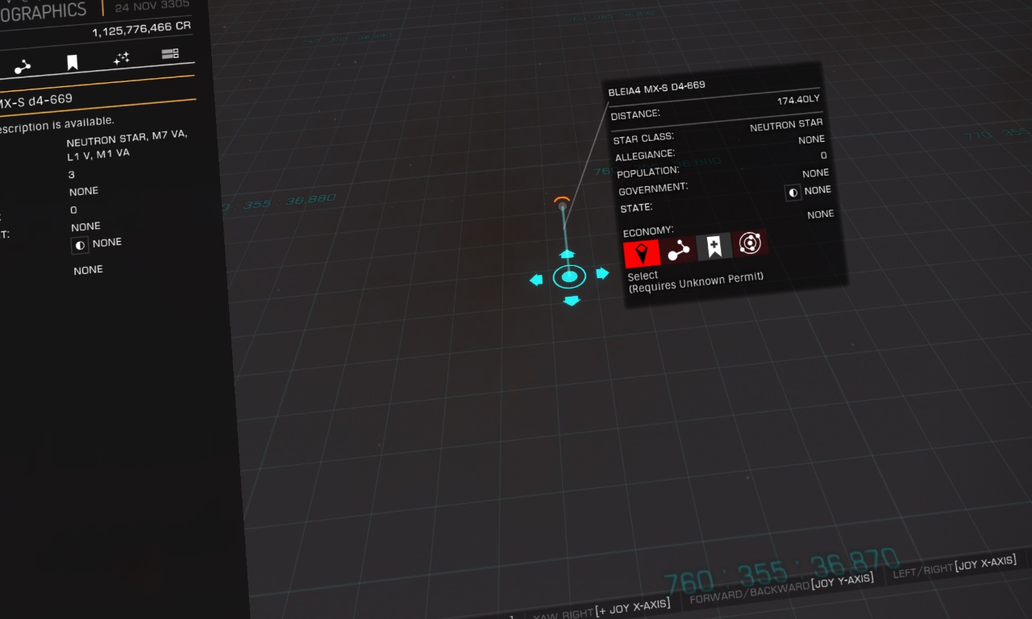Click the popup title BLEIA4 MX-S D4-669
The width and height of the screenshot is (1032, 619).
[x=657, y=87]
